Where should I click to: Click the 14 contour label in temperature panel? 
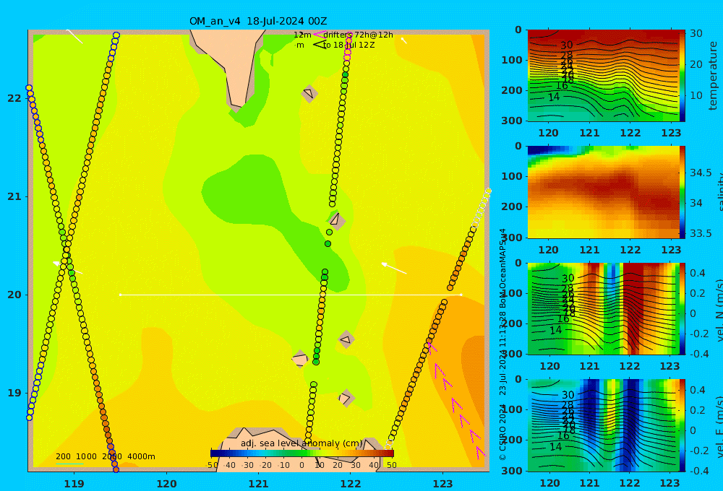coord(554,97)
